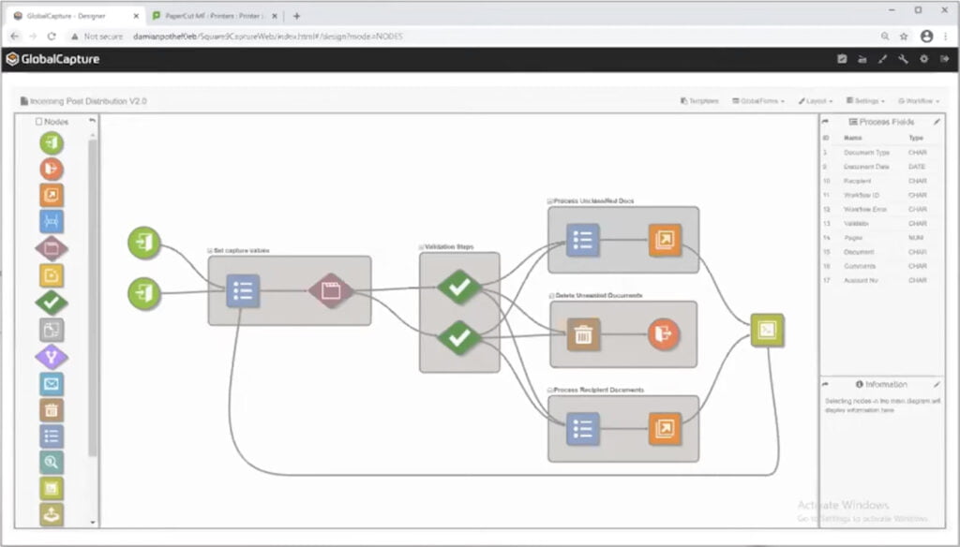Open the browser profile avatar
The width and height of the screenshot is (960, 547).
926,37
